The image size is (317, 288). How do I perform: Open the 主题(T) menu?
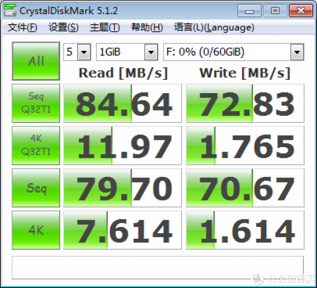tap(105, 28)
